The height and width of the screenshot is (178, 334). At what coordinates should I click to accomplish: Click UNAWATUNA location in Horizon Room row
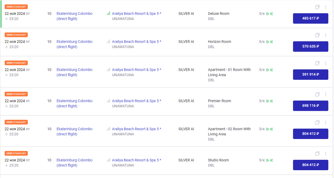(123, 47)
